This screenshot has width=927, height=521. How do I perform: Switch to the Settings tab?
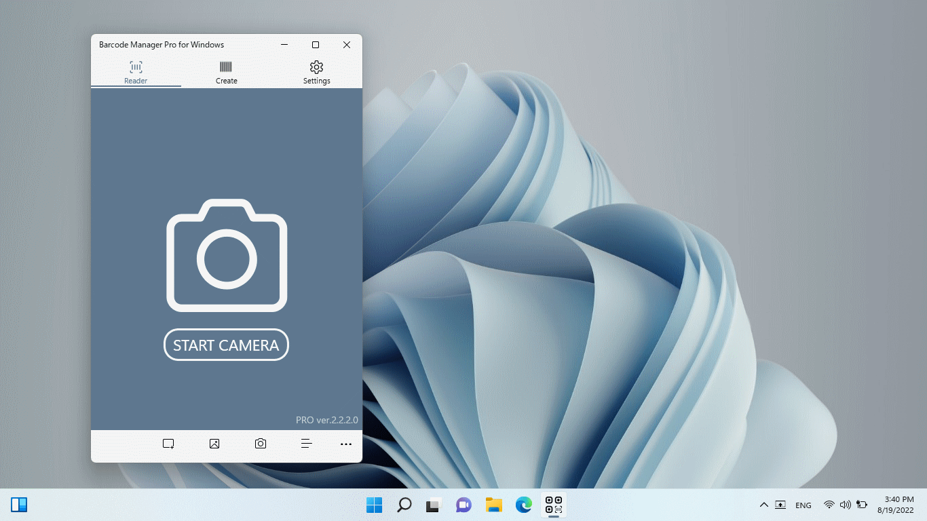point(316,73)
